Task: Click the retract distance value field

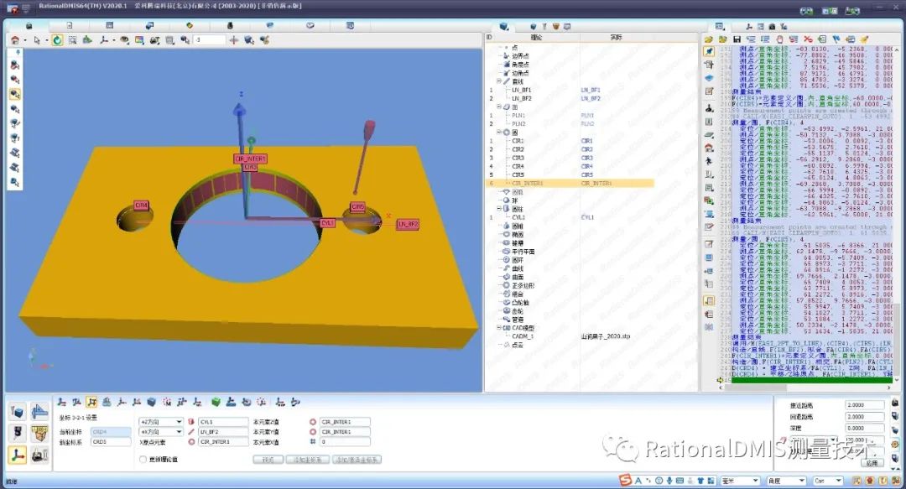Action: coord(864,417)
